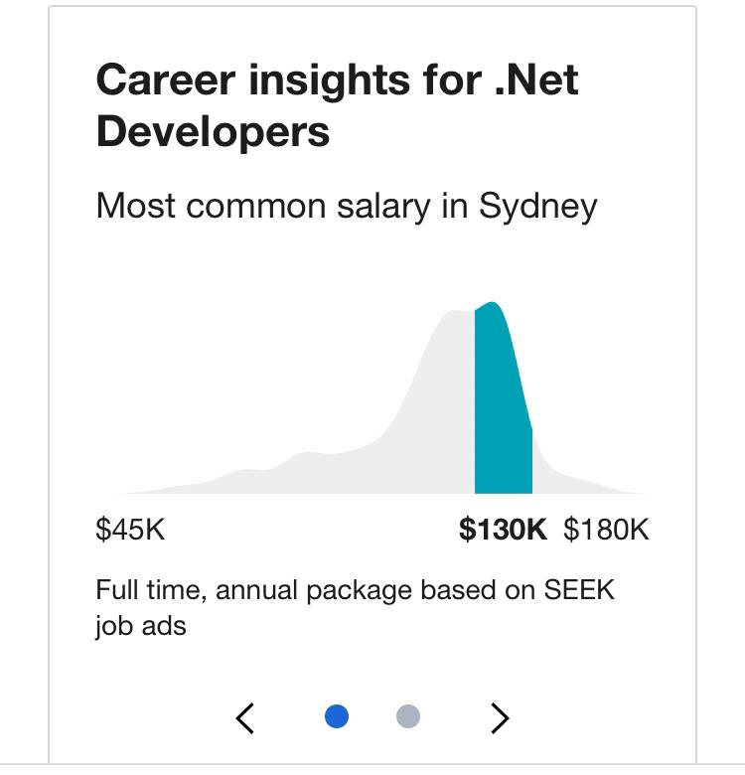Viewport: 745px width, 775px height.
Task: Go to the previous insight with left chevron
Action: click(x=245, y=718)
